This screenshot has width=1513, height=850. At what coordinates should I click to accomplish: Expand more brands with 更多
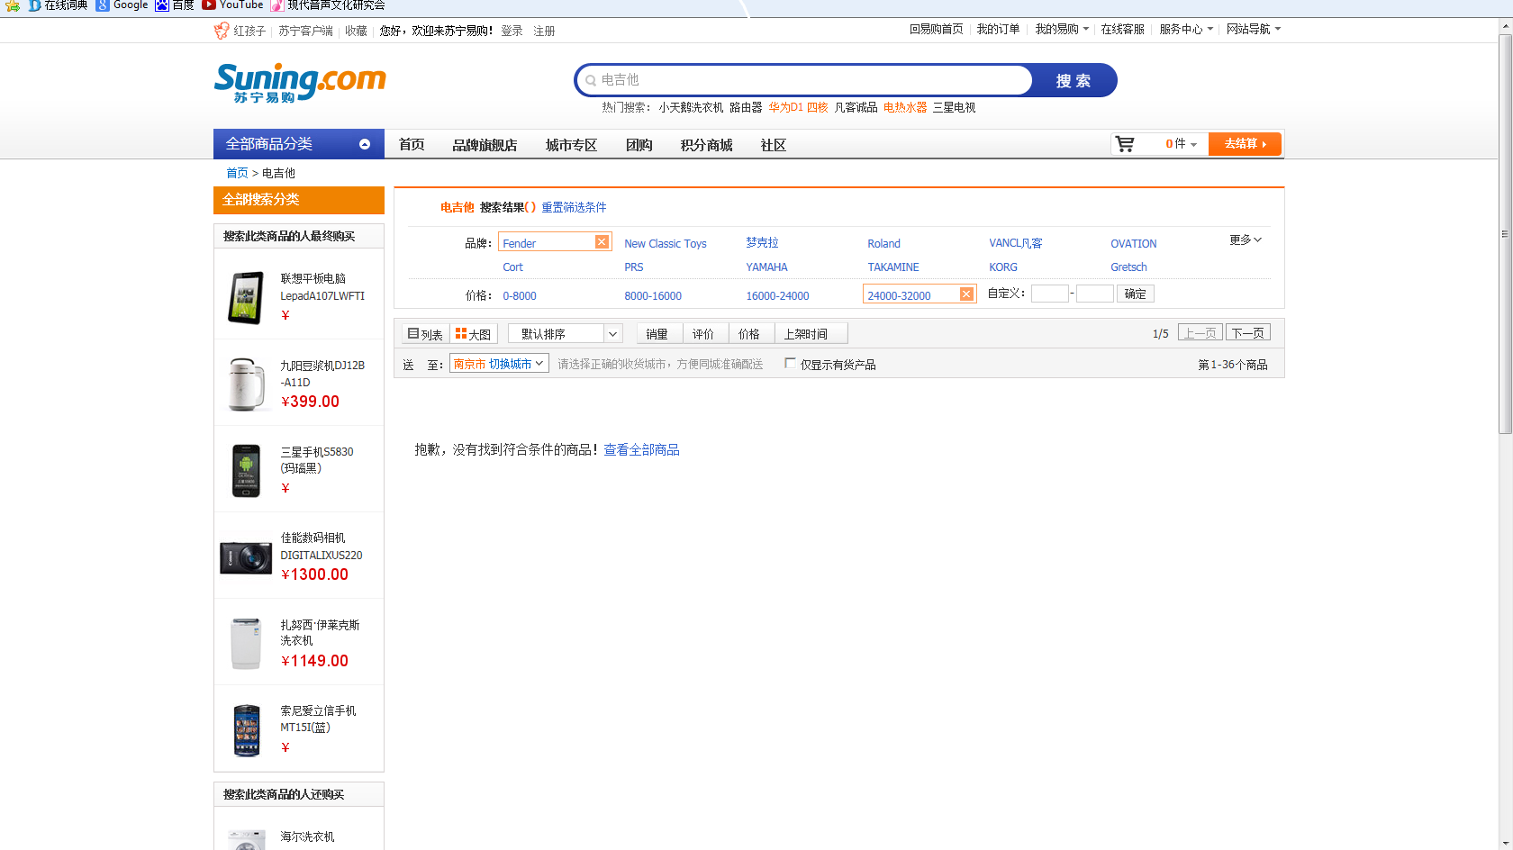[x=1246, y=240]
